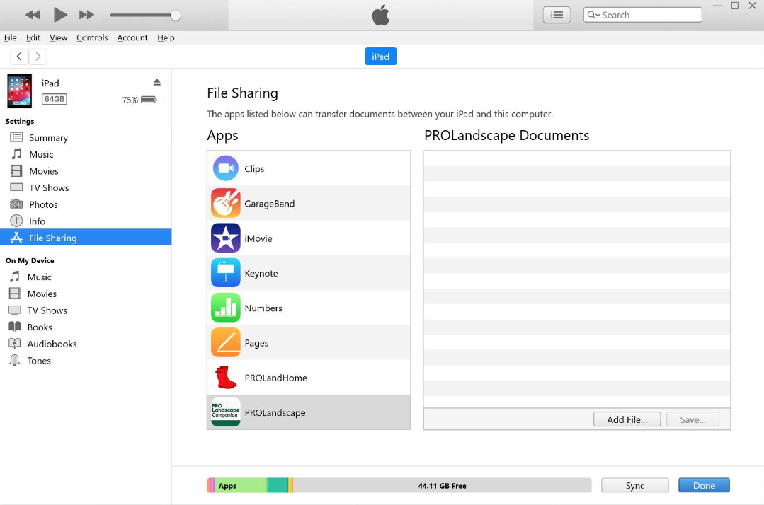Image resolution: width=764 pixels, height=505 pixels.
Task: Open Photos in the sidebar
Action: pos(86,204)
